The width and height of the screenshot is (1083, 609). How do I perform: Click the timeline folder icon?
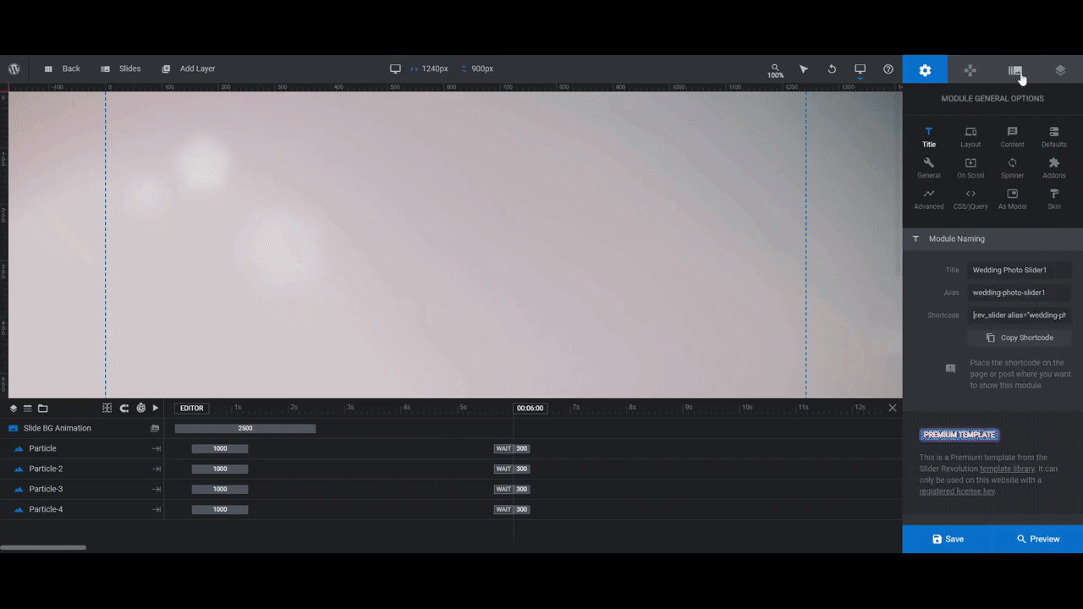coord(43,409)
